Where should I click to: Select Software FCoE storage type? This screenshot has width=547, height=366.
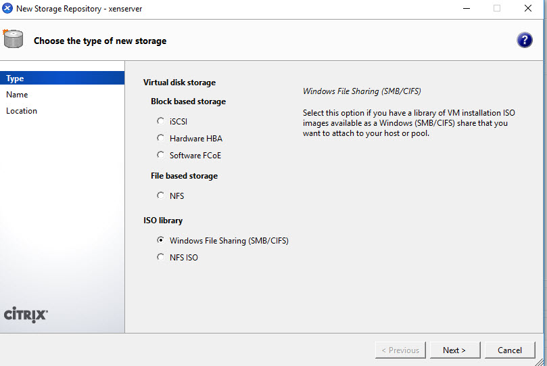tap(160, 155)
